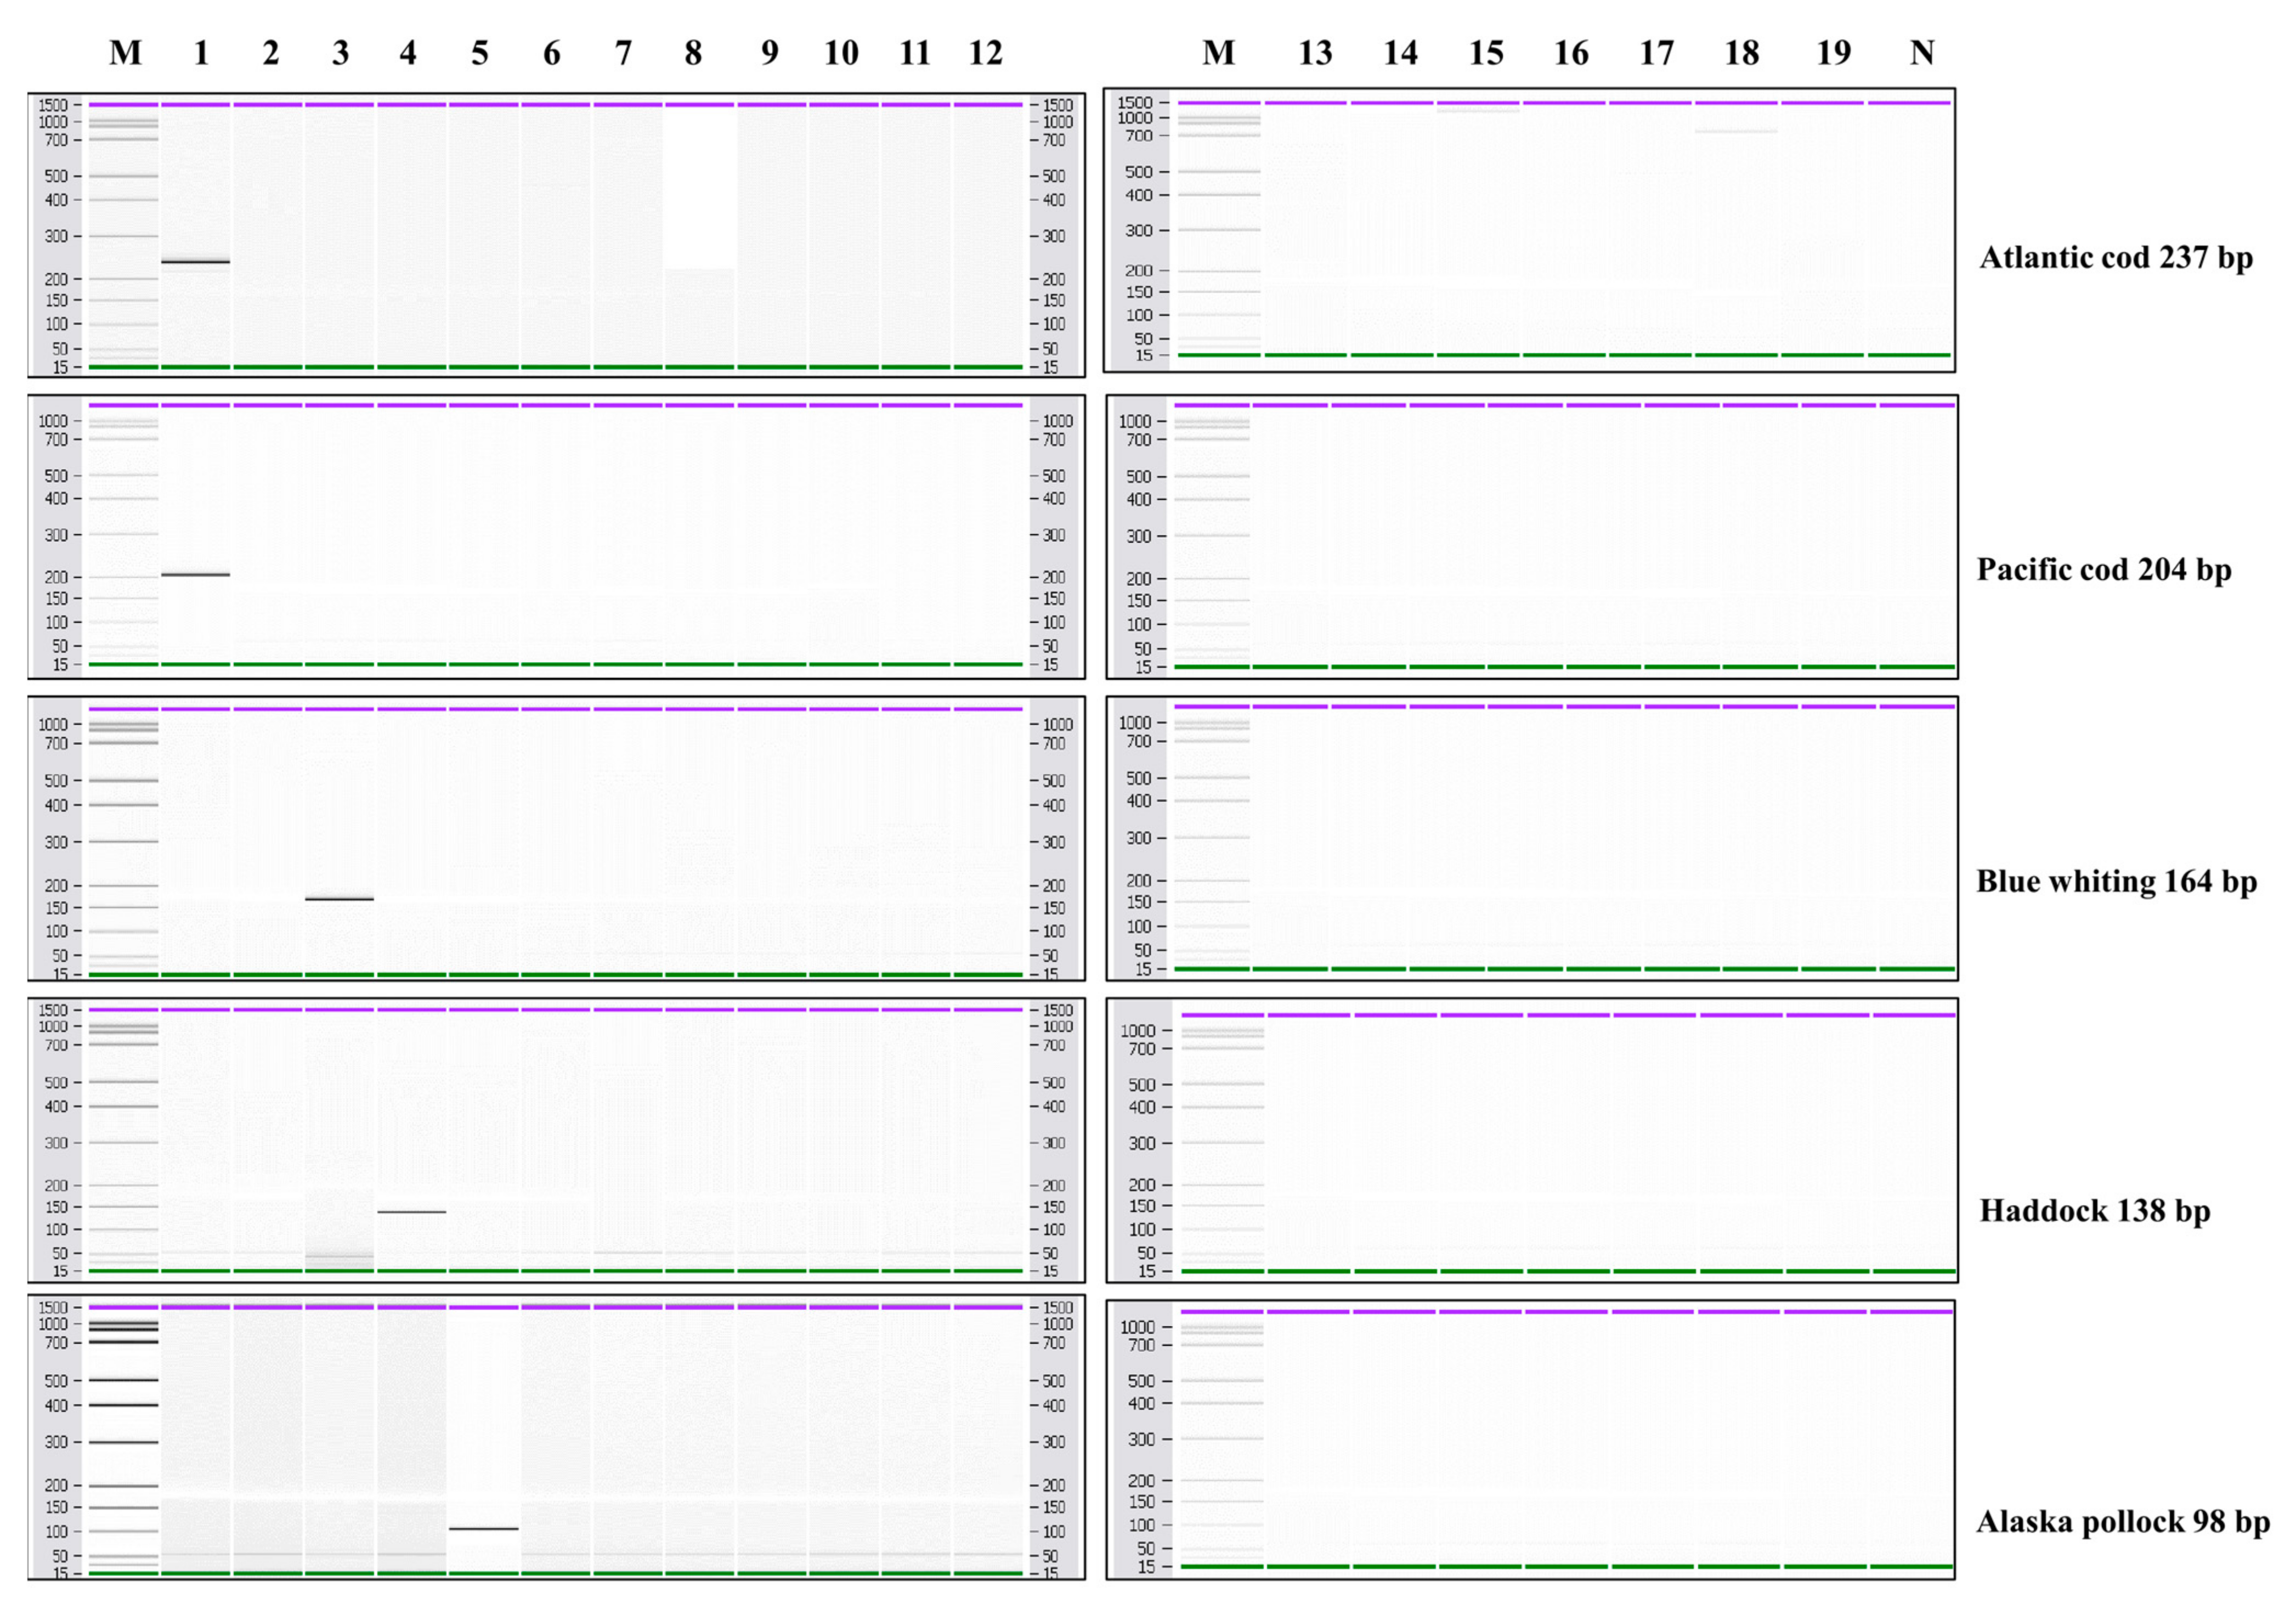Click the Alaska pollock 98 bp label
The height and width of the screenshot is (1620, 2296).
[2122, 1522]
